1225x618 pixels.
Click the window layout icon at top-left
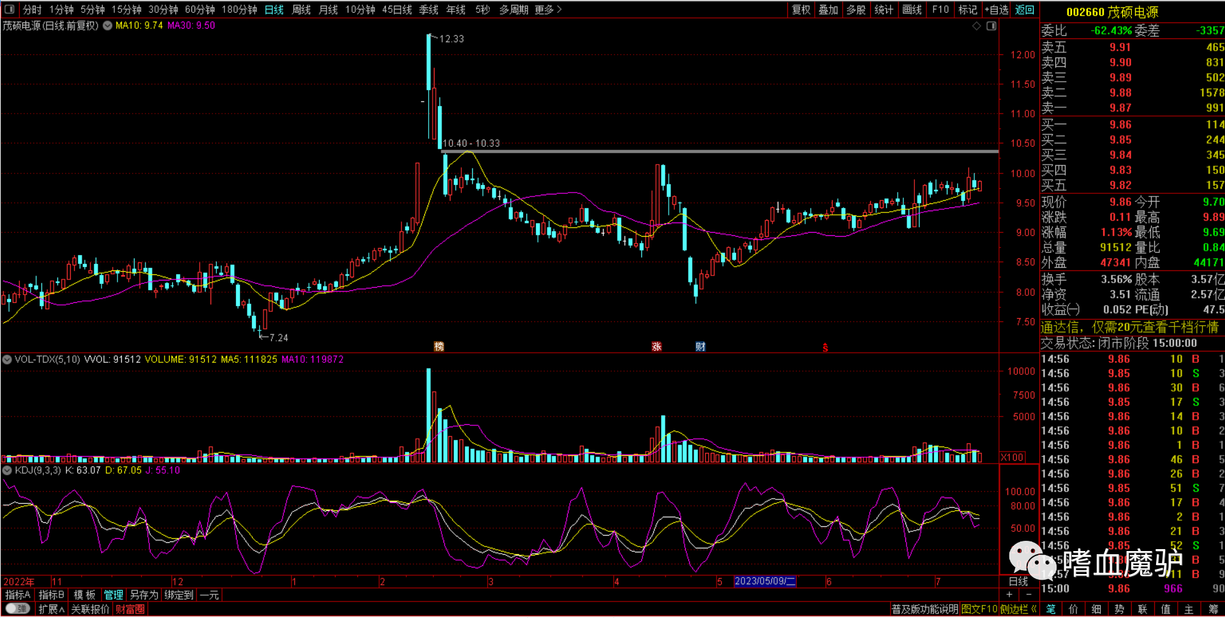point(9,10)
